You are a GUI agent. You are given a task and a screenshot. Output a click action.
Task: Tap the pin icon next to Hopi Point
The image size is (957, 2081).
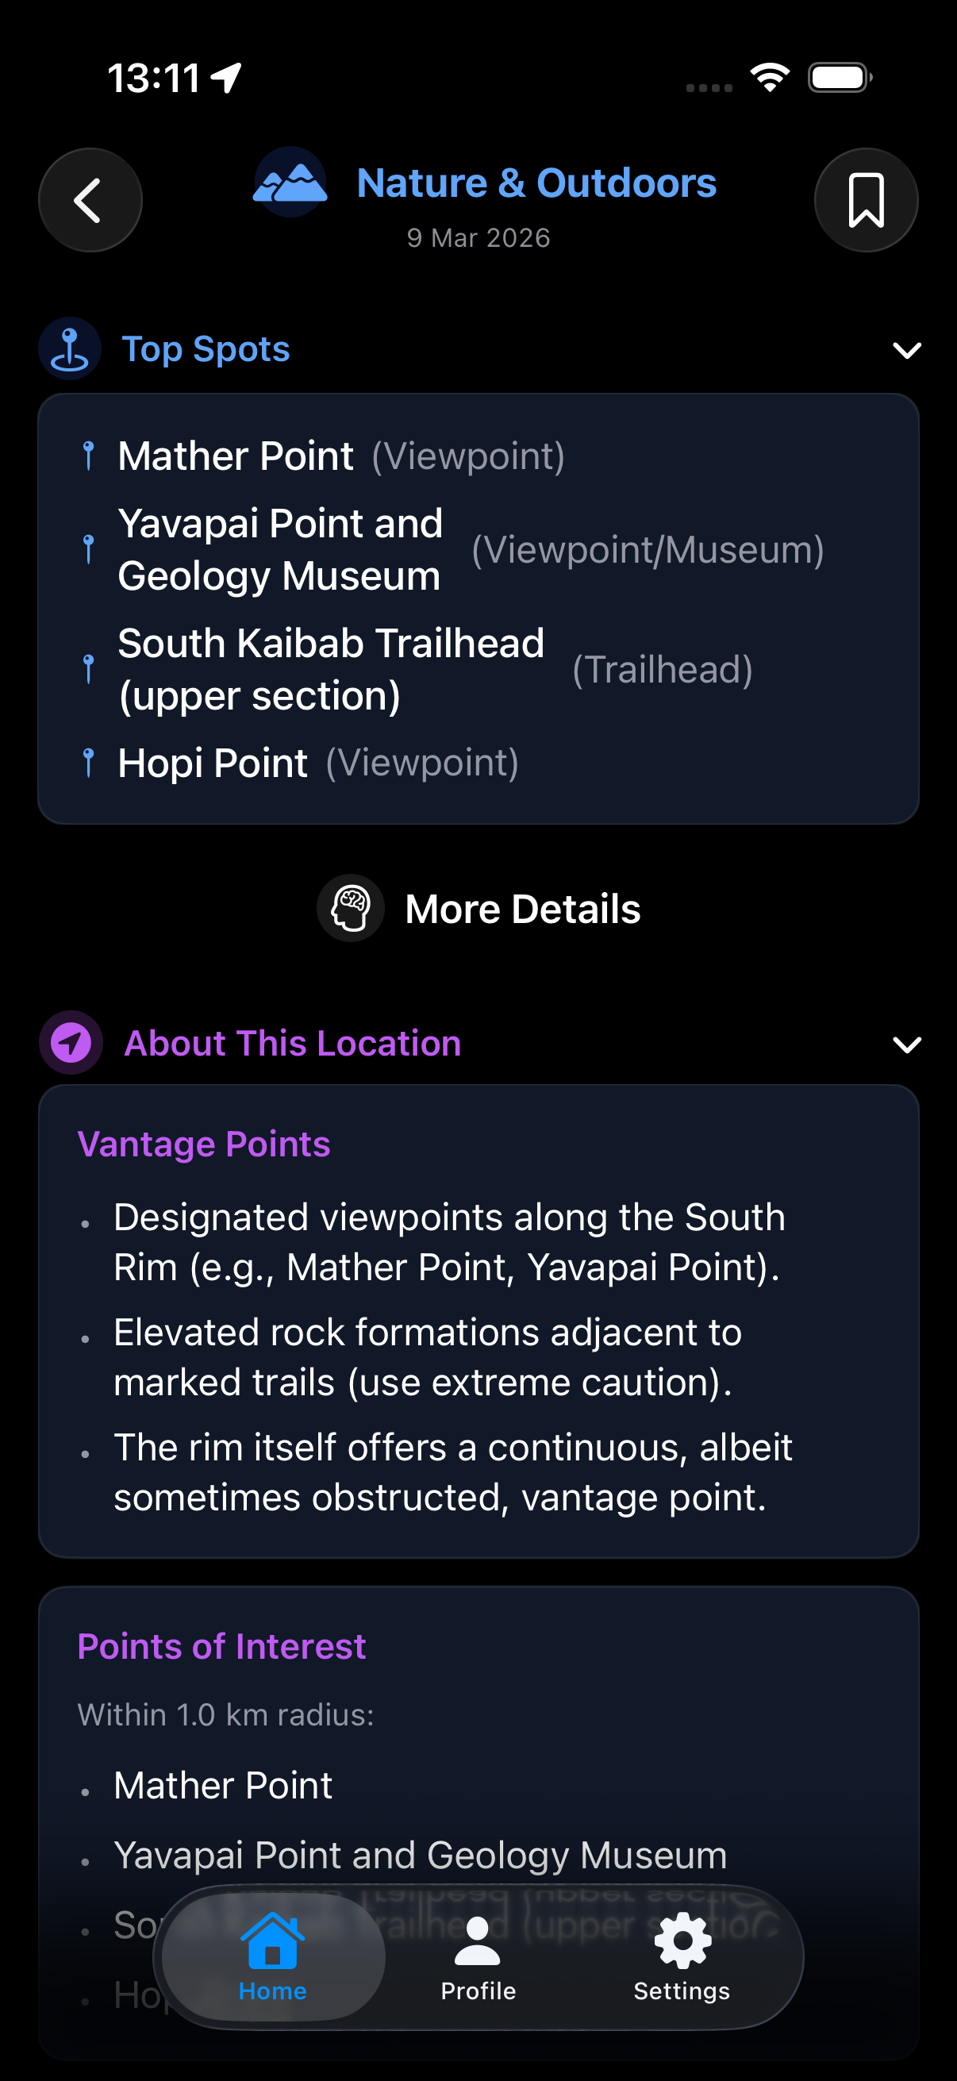click(x=89, y=763)
